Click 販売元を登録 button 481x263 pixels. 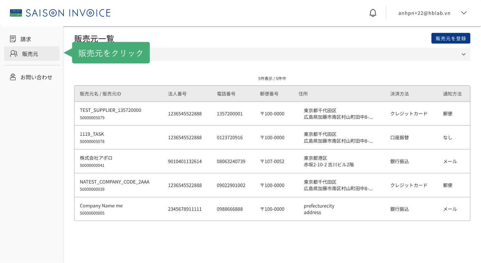451,38
